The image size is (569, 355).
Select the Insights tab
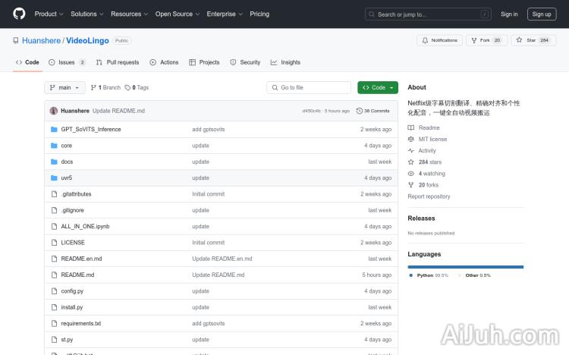click(x=286, y=62)
